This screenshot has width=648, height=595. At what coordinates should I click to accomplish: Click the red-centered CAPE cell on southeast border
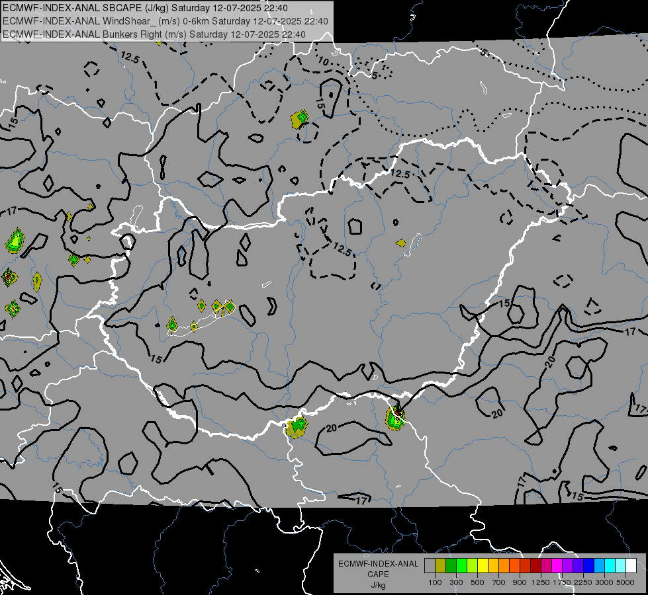tap(395, 417)
